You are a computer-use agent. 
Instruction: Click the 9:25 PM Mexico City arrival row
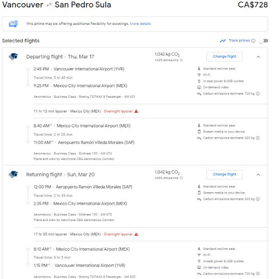coord(80,86)
